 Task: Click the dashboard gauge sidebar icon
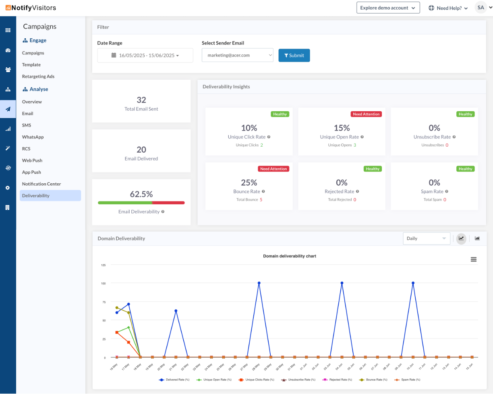click(x=8, y=50)
